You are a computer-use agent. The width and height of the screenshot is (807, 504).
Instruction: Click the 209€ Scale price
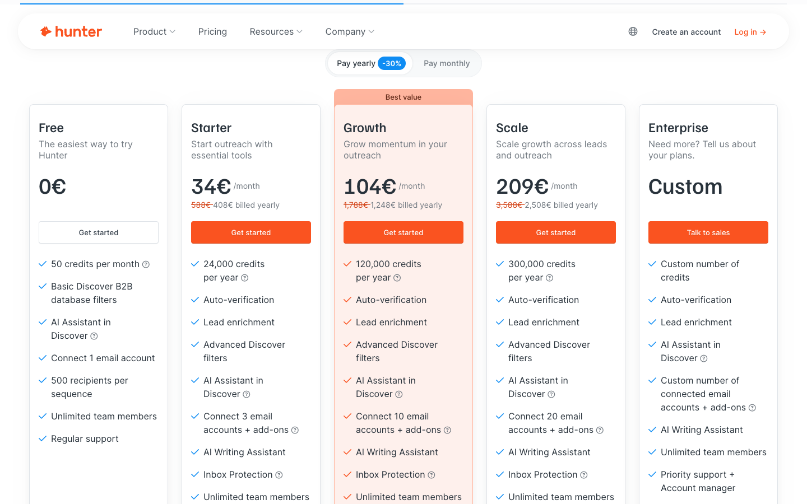[x=522, y=186]
